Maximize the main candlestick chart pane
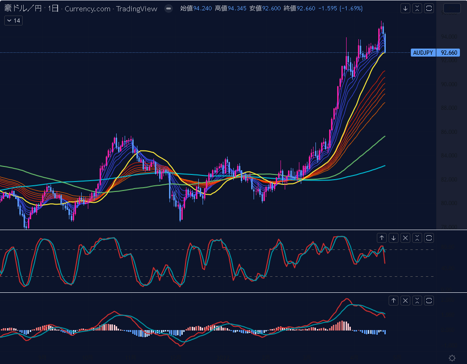This screenshot has height=364, width=467. pos(429,8)
